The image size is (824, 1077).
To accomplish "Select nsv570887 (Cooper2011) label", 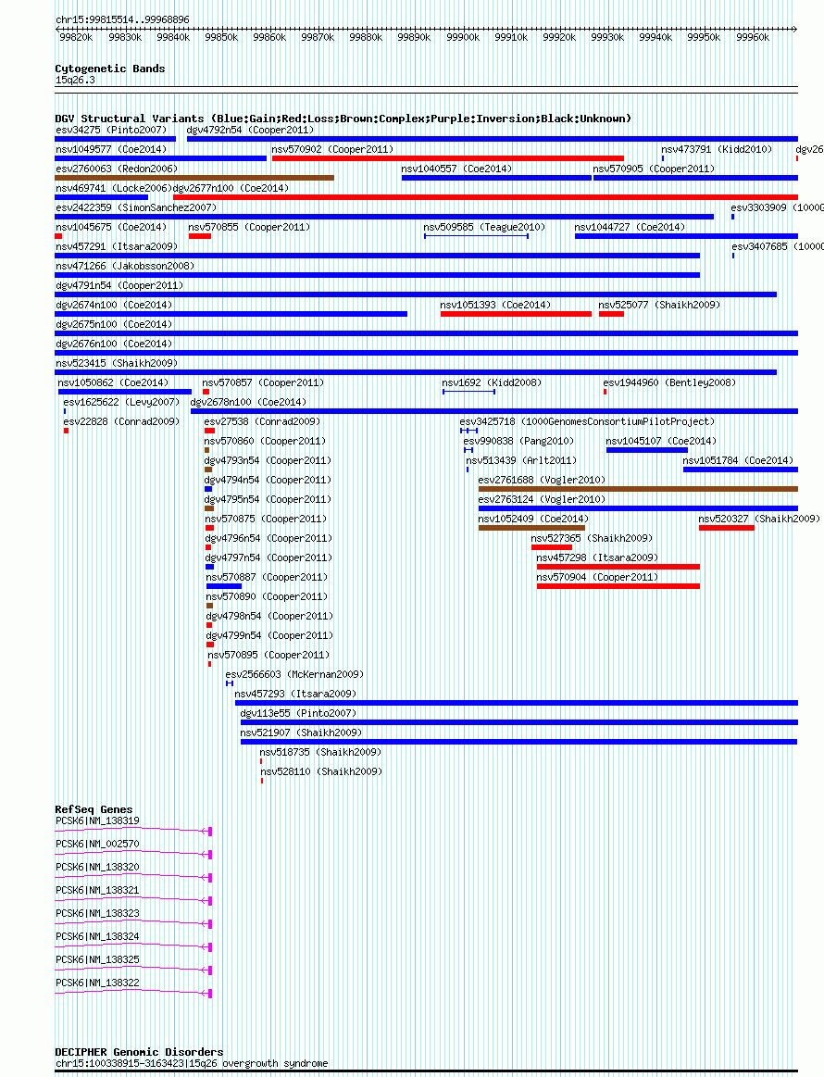I will 268,577.
